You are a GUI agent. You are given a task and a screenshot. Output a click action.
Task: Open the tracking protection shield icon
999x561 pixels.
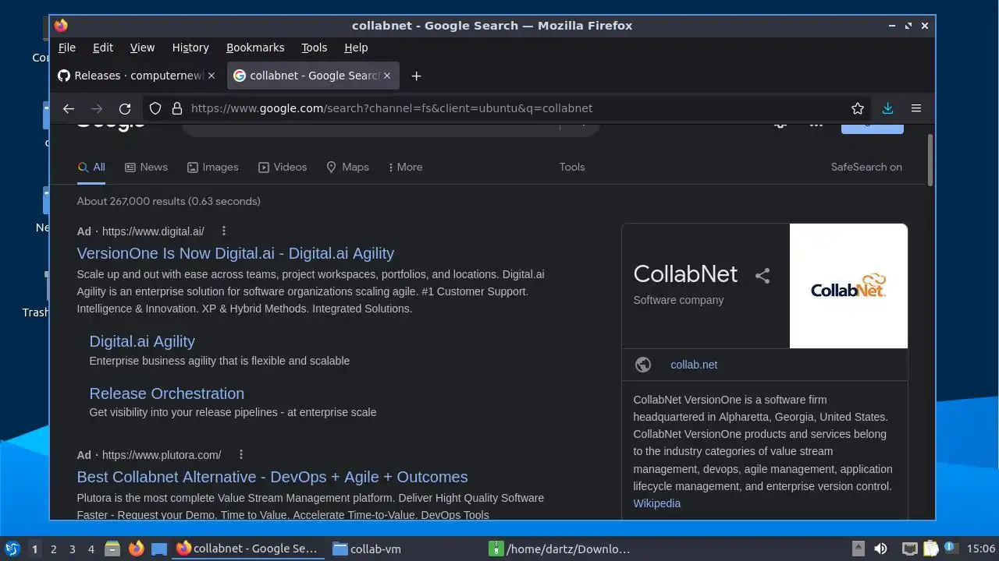pos(155,108)
